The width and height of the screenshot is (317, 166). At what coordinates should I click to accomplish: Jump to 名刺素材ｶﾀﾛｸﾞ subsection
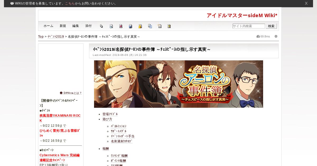coord(122,141)
